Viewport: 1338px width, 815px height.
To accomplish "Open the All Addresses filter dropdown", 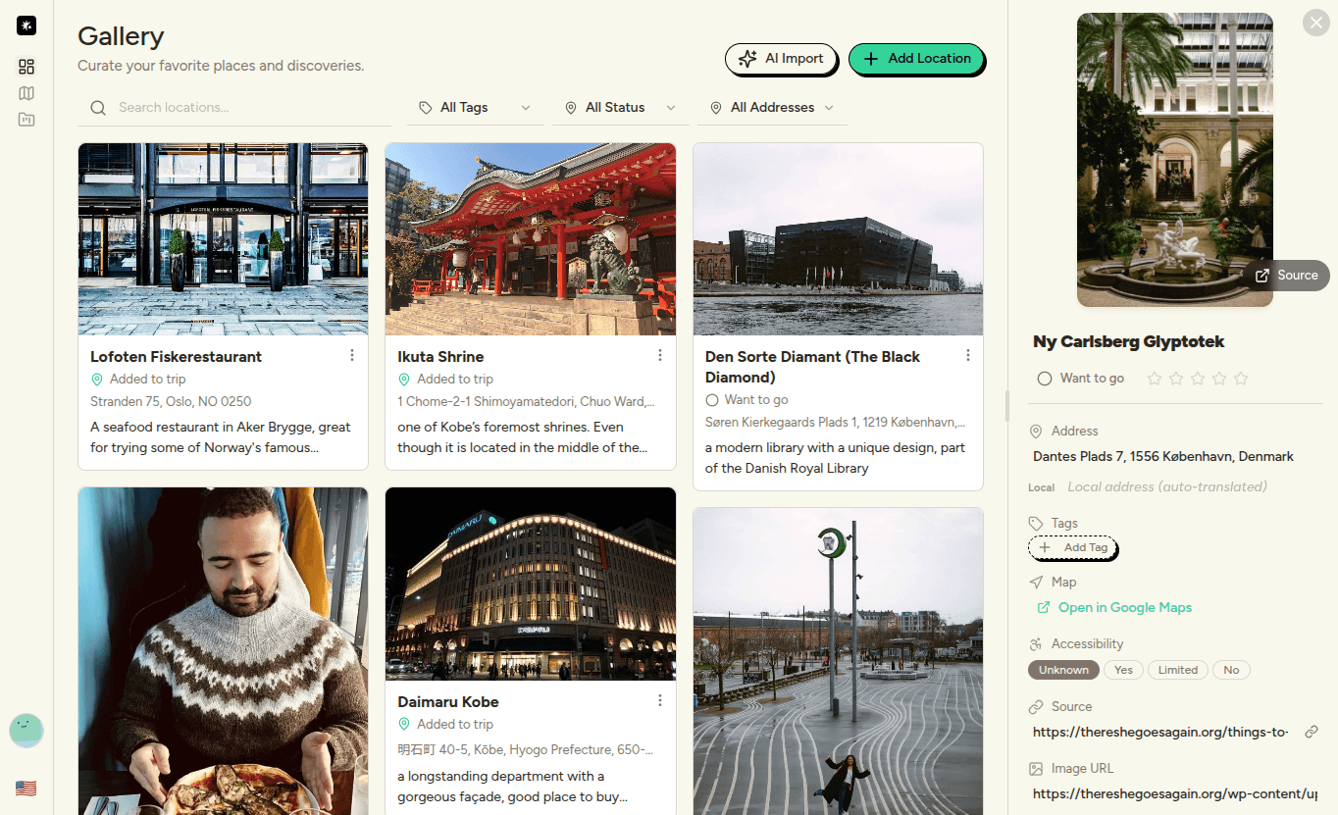I will coord(772,108).
